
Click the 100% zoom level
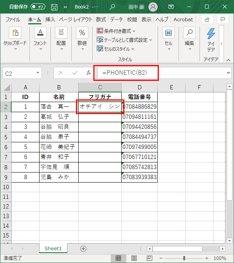click(x=220, y=258)
